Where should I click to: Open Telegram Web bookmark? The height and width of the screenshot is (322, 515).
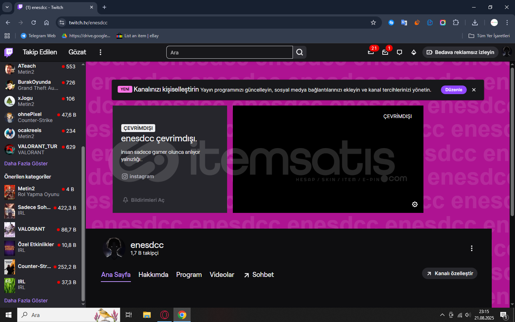tap(38, 36)
